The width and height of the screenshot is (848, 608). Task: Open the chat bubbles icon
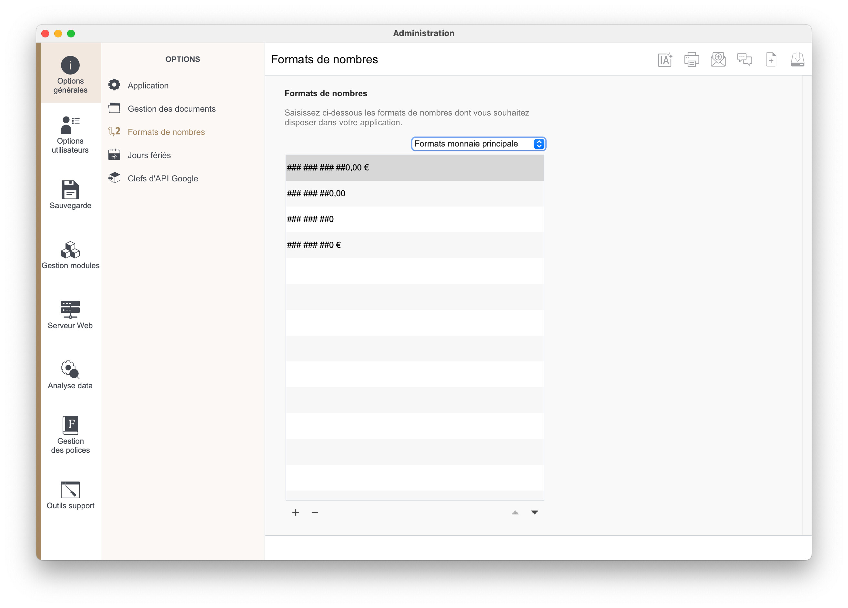click(744, 59)
